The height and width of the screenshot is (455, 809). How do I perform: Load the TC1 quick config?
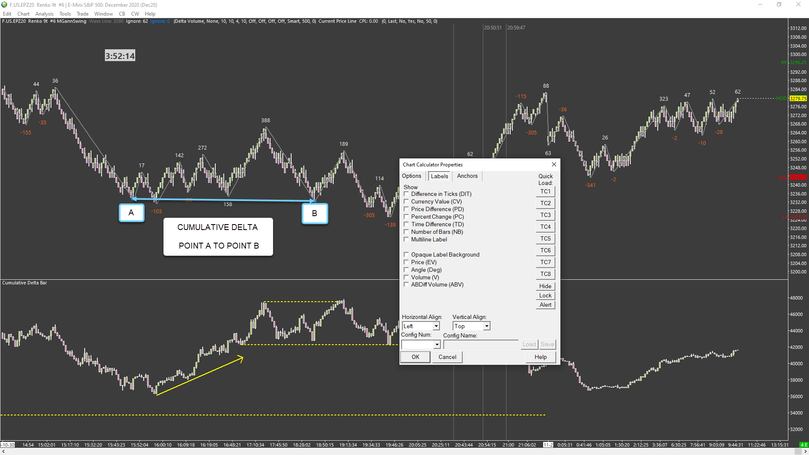coord(545,192)
